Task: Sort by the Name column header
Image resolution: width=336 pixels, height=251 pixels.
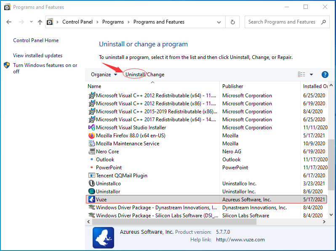Action: 94,86
